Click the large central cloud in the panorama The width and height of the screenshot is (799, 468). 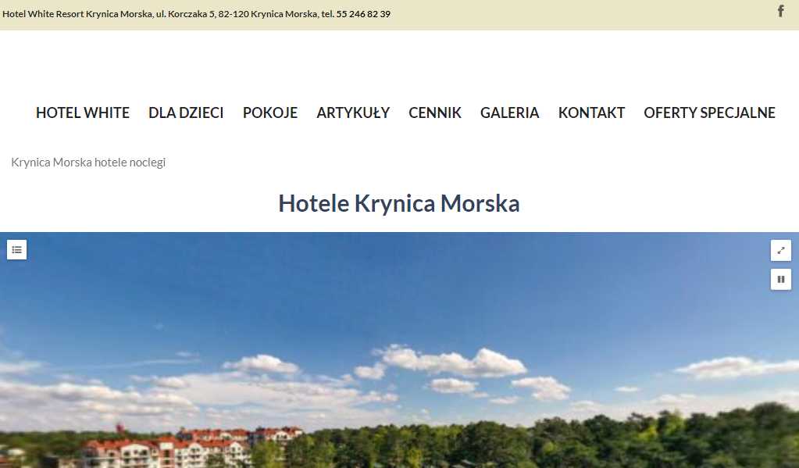point(448,362)
